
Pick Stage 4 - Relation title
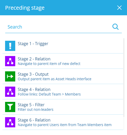34,89
